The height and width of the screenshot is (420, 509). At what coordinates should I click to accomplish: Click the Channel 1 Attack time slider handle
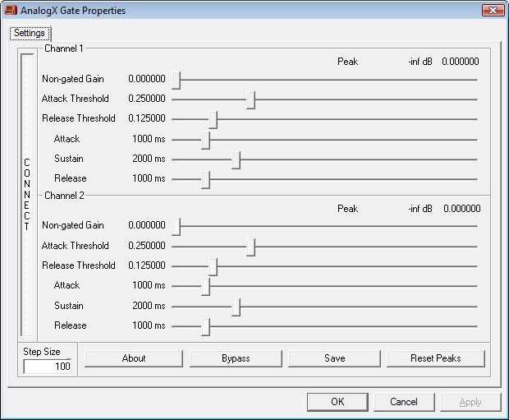205,140
